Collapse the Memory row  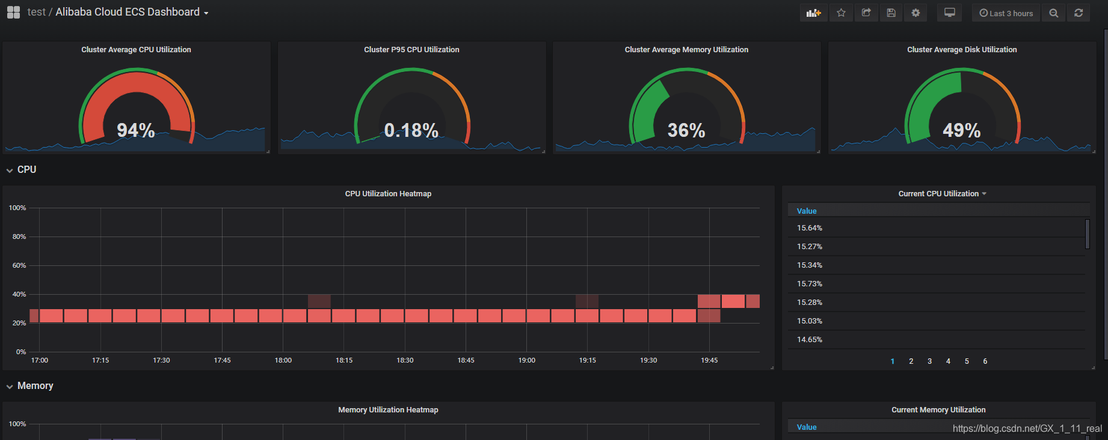pyautogui.click(x=30, y=386)
